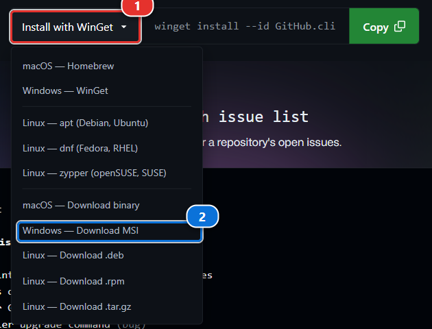
Task: Open the Install with WinGet dropdown
Action: click(75, 27)
